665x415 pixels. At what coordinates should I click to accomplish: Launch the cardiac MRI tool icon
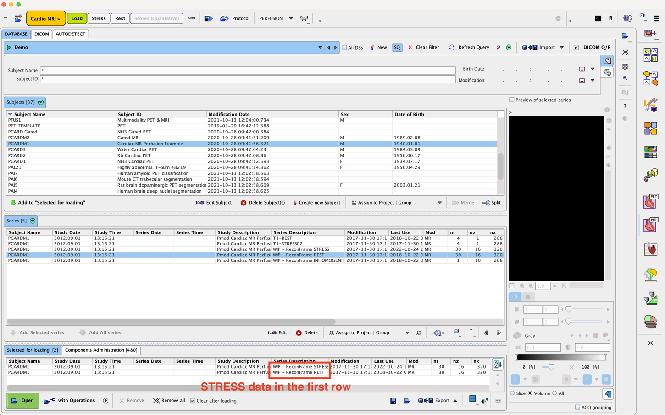click(x=650, y=225)
